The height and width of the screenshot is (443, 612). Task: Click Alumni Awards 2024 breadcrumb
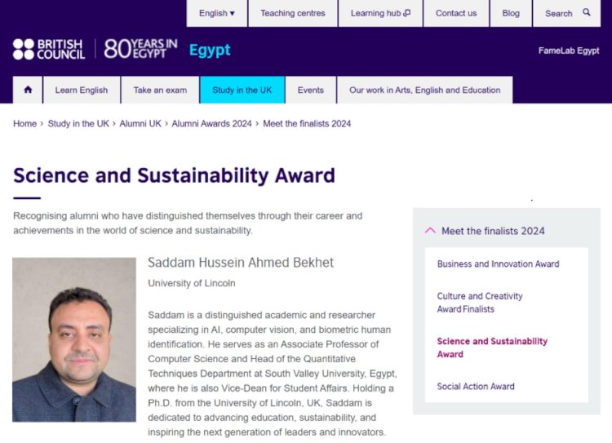click(x=211, y=123)
